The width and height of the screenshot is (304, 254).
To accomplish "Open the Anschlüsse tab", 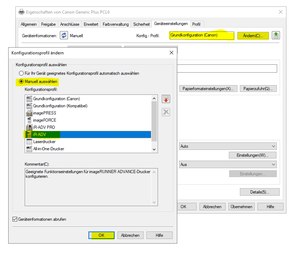I will [69, 24].
